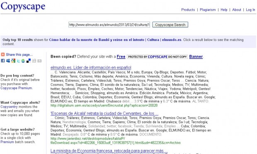Open the Plagiarism menu link
Image resolution: width=257 pixels, height=154 pixels.
tap(208, 10)
